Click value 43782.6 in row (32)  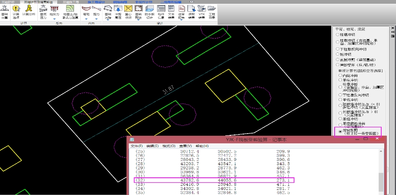tap(190, 180)
